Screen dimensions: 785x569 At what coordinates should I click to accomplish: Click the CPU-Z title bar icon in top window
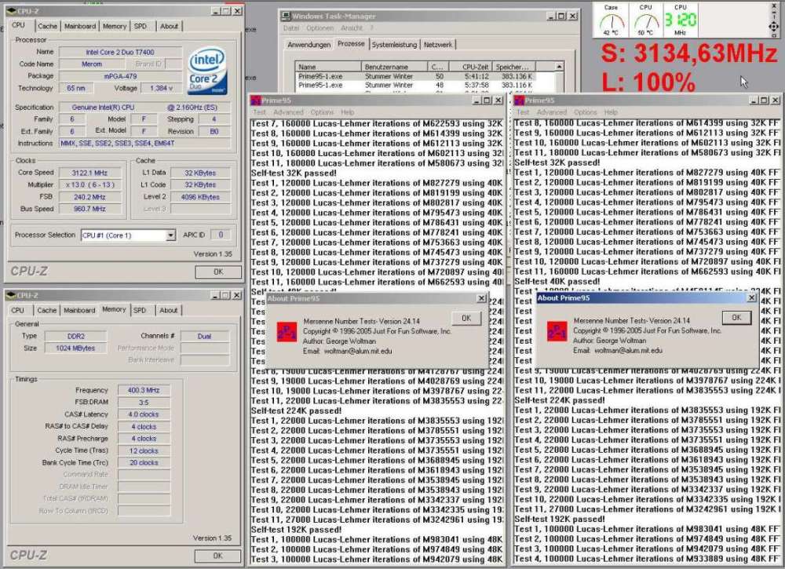(x=12, y=11)
